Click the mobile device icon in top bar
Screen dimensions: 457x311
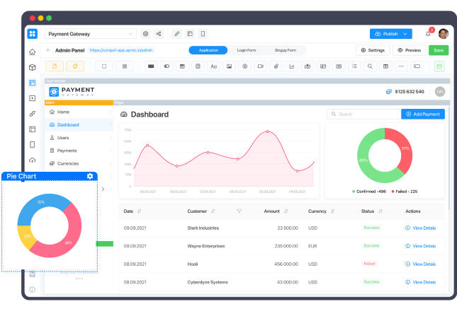(x=203, y=34)
